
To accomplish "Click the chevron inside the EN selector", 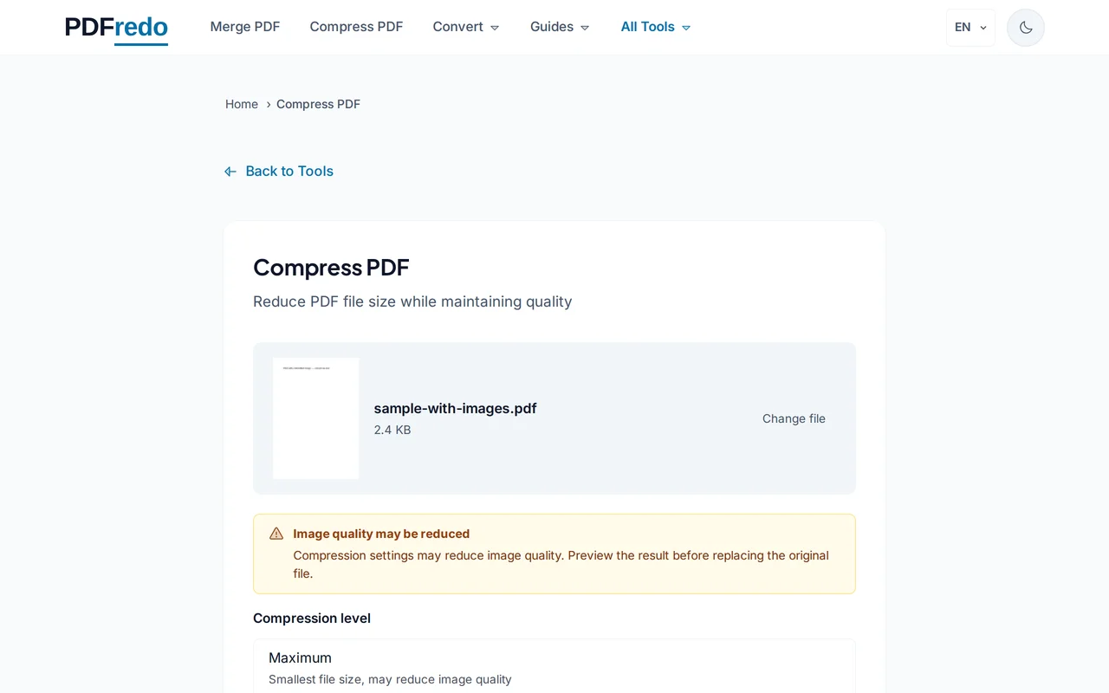I will coord(983,27).
